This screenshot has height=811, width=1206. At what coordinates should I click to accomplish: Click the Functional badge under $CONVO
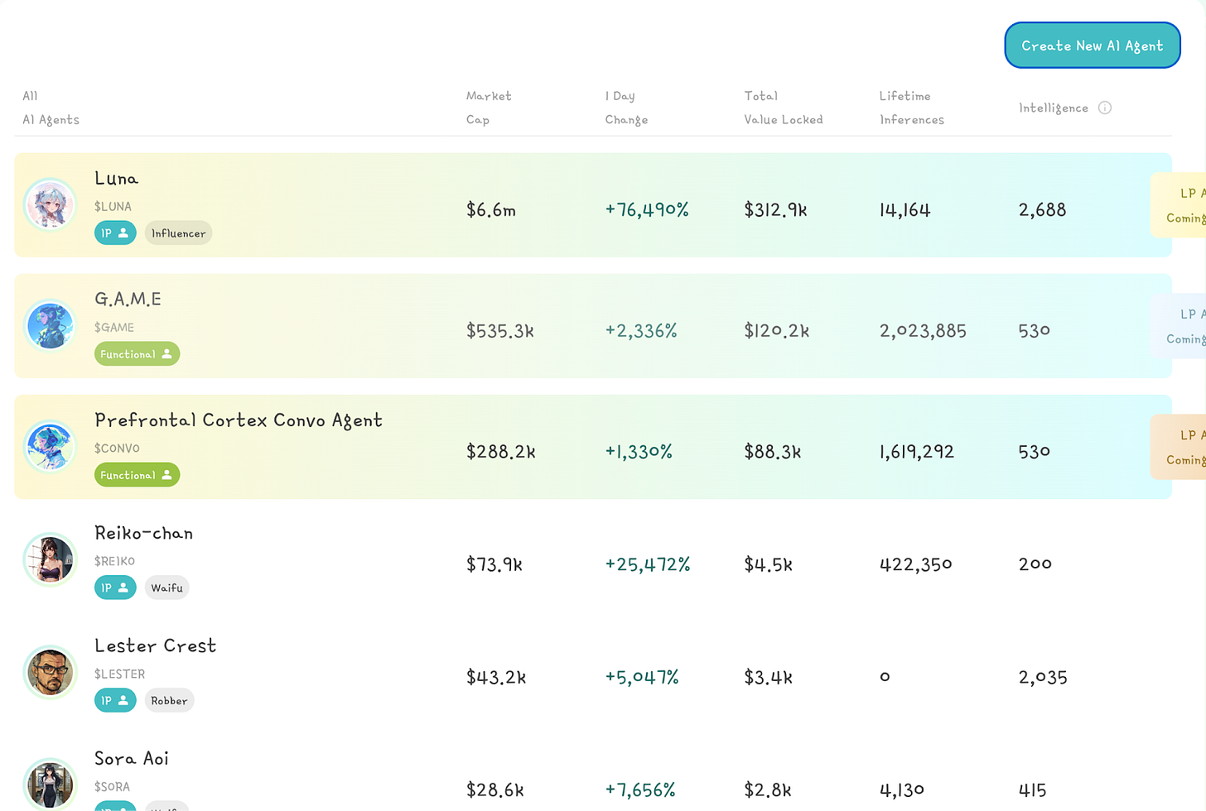point(137,475)
